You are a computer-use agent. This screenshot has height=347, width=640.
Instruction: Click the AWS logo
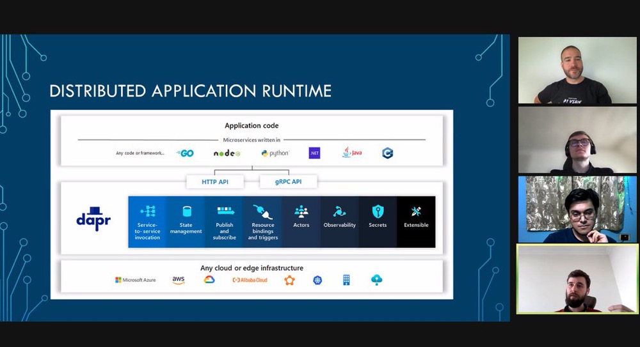tap(179, 280)
